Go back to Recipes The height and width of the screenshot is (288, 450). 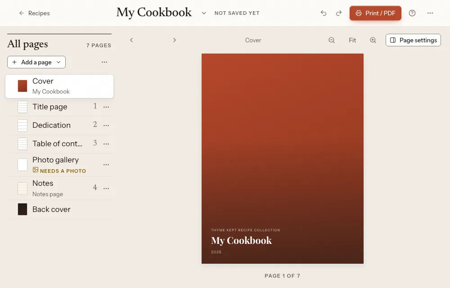click(x=34, y=13)
